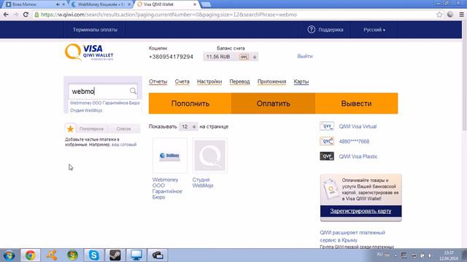Open the monitor taskbar icon
The width and height of the screenshot is (467, 262).
coord(136,255)
